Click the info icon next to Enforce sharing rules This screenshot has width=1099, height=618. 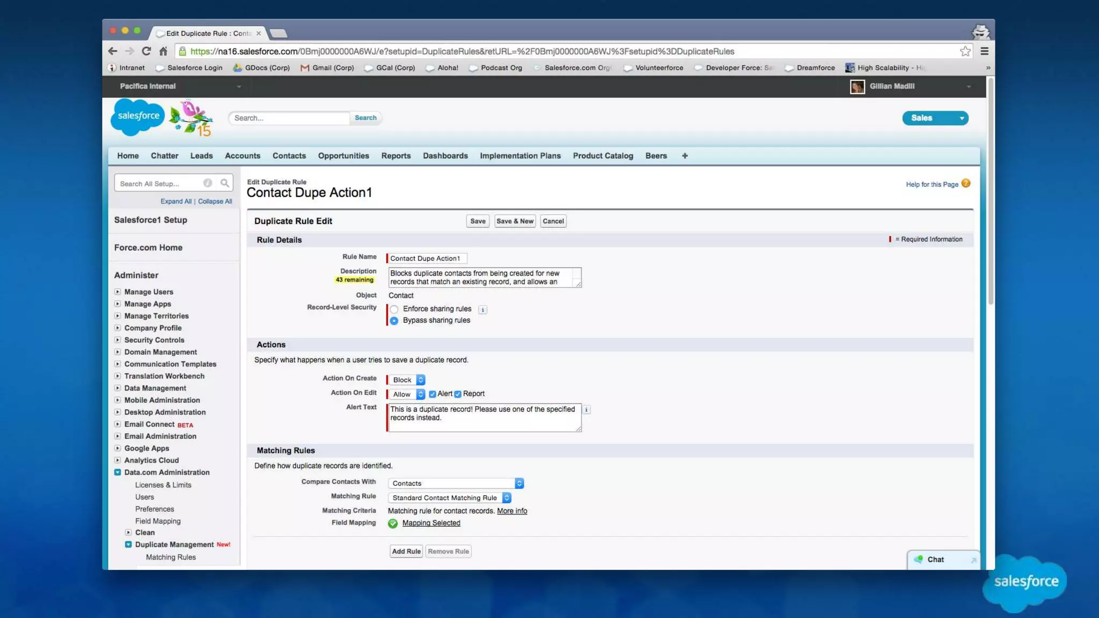482,310
